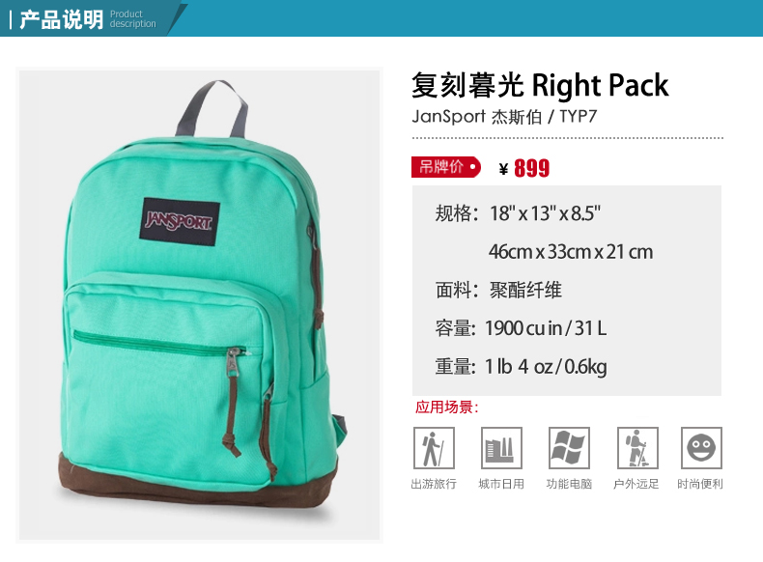
Task: Click the JanSport 杰斯伯 / TYP7 brand line
Action: pos(504,117)
